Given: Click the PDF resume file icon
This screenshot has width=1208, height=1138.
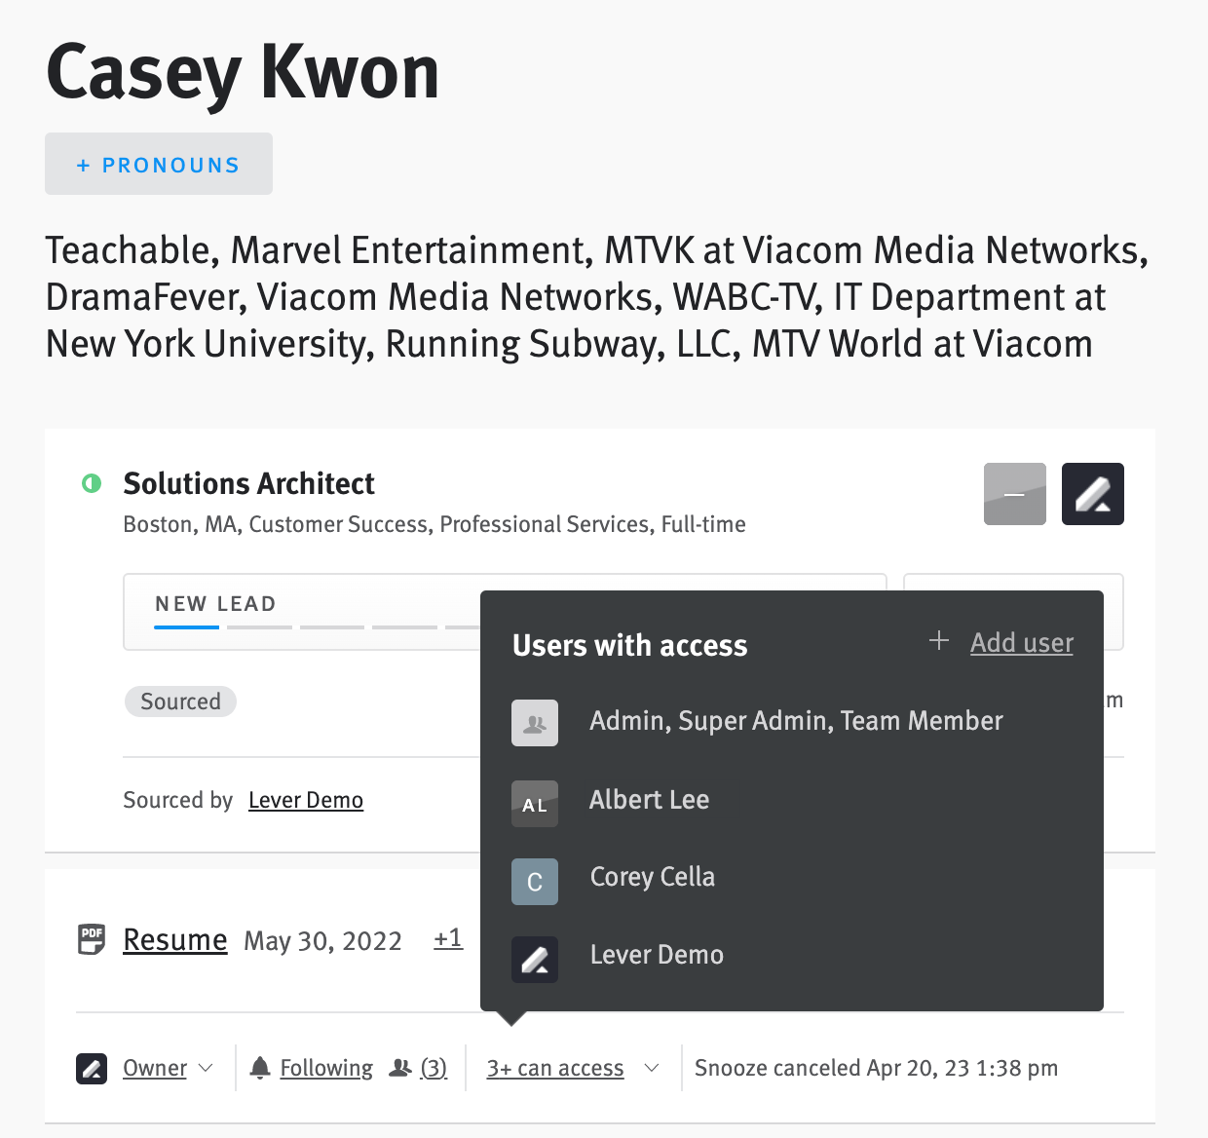Looking at the screenshot, I should [92, 939].
